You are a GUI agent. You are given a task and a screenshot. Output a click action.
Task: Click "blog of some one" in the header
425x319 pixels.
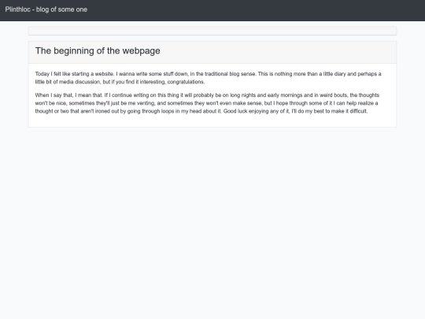click(x=61, y=9)
